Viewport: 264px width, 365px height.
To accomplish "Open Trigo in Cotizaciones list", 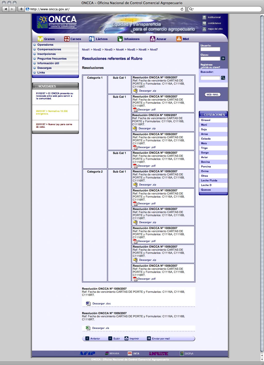I will (x=213, y=148).
